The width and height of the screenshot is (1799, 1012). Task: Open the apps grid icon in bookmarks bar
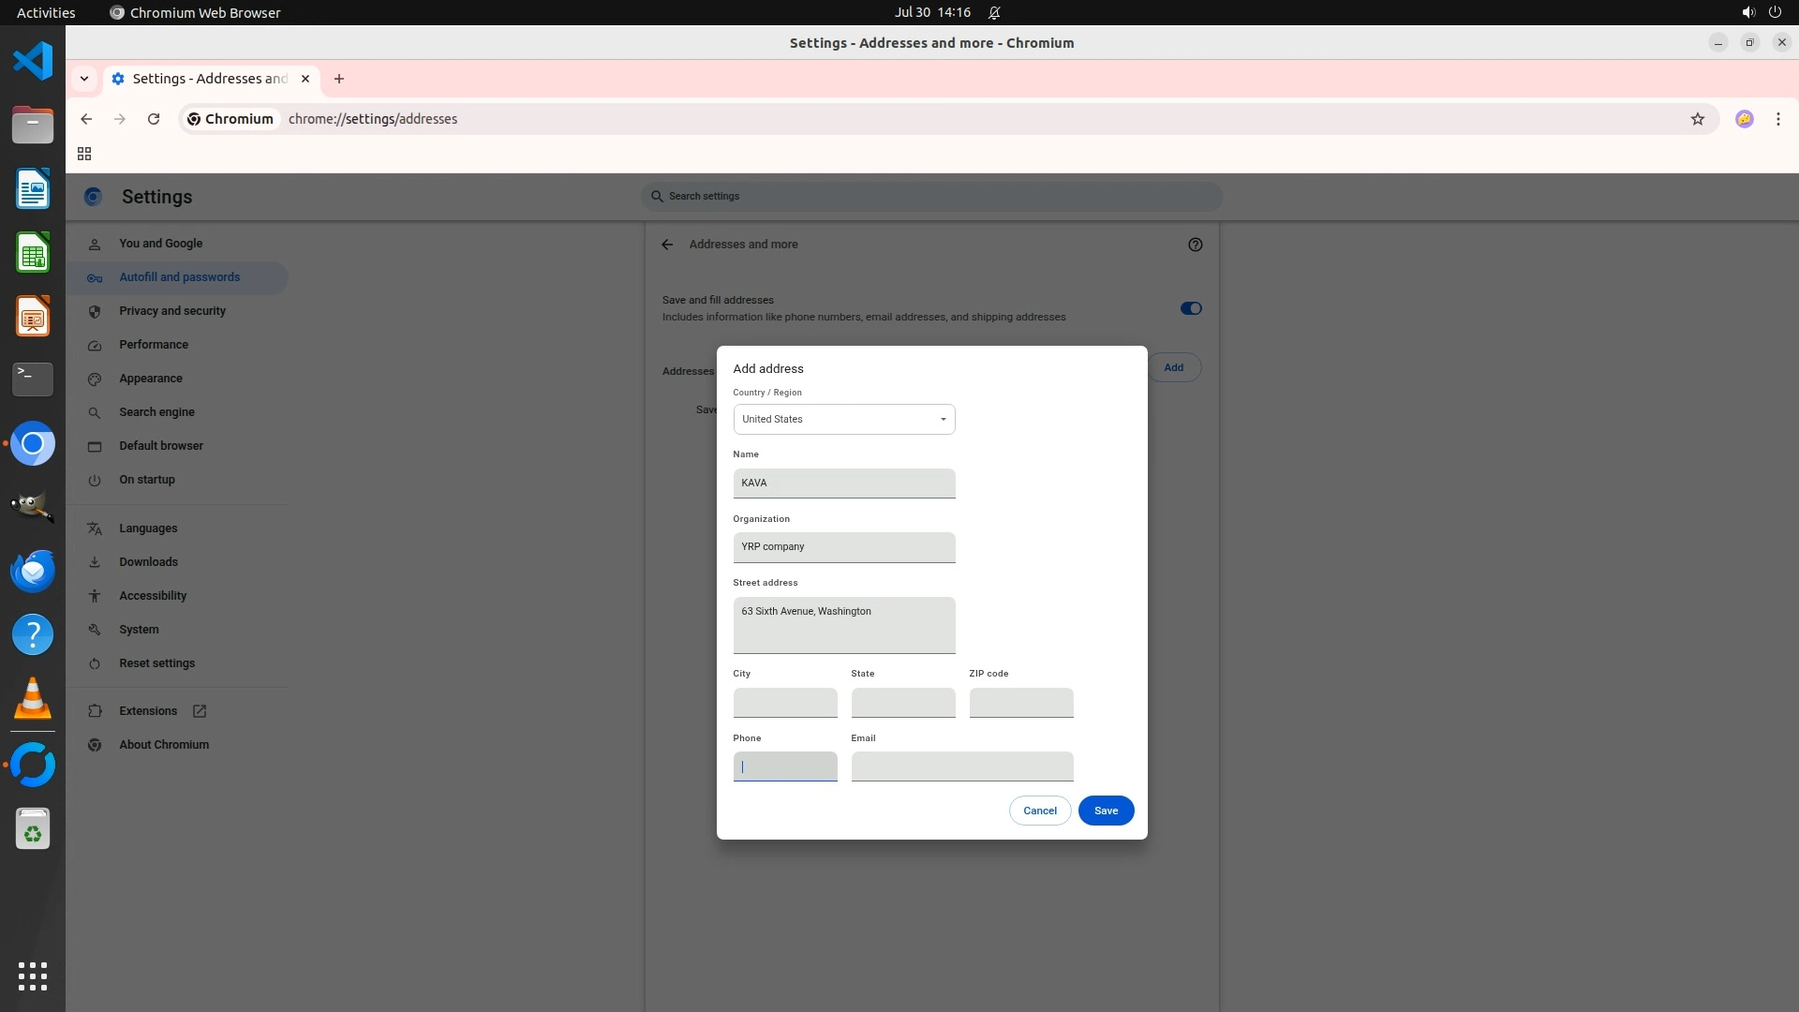pyautogui.click(x=84, y=154)
